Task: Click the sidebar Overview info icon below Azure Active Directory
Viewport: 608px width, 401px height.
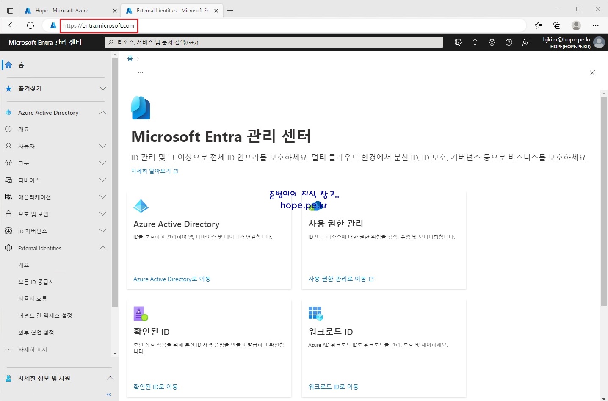Action: tap(8, 129)
